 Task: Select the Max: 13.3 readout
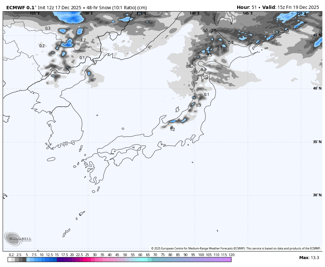coord(308,258)
